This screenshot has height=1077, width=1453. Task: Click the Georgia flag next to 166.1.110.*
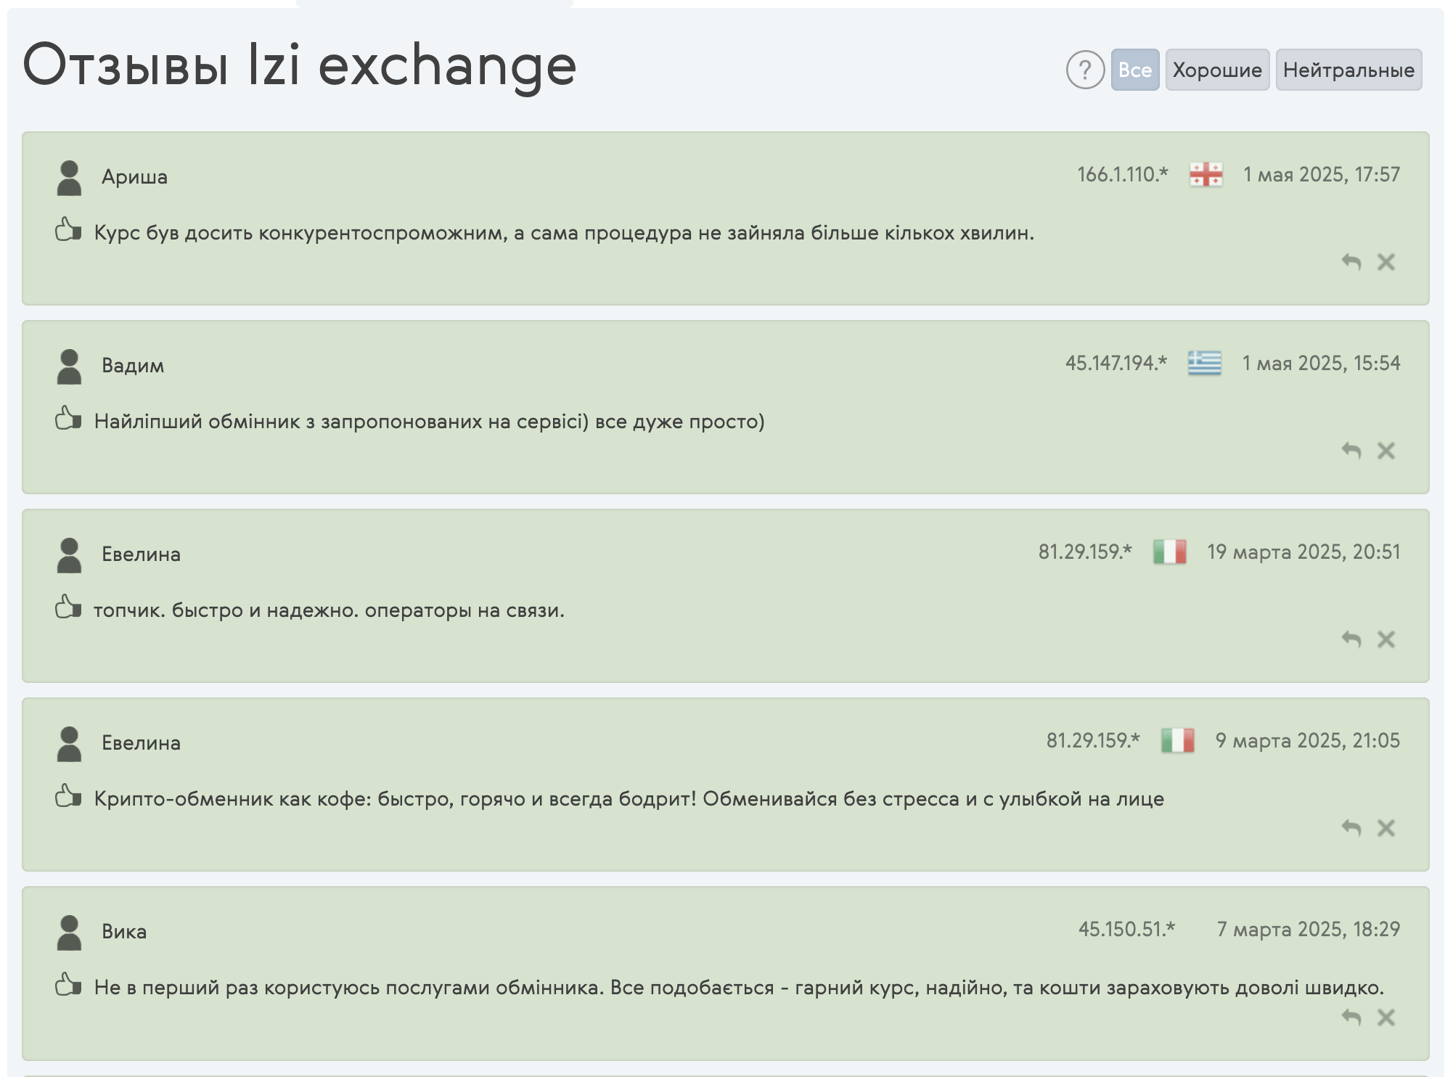(1206, 175)
